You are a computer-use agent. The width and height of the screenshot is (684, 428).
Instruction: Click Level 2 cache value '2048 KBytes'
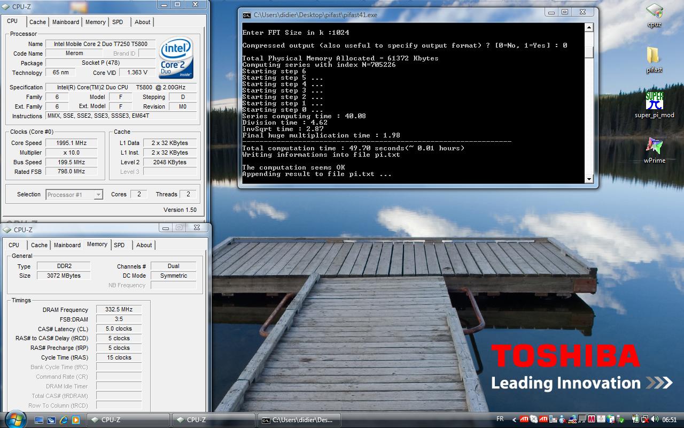click(x=169, y=162)
